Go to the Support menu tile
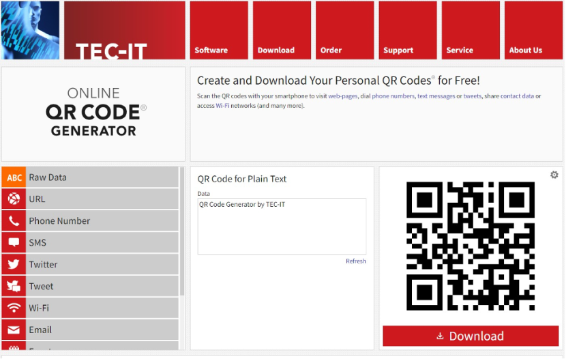 [x=407, y=31]
